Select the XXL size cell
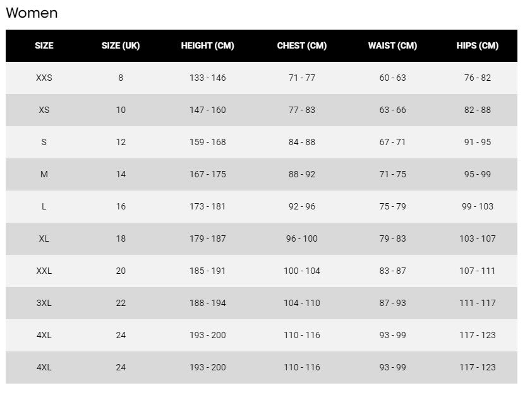Viewport: 525px width, 400px height. [x=44, y=271]
